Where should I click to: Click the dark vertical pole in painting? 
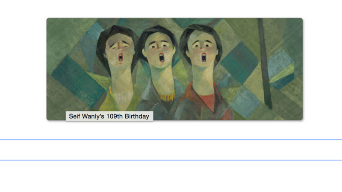264,64
